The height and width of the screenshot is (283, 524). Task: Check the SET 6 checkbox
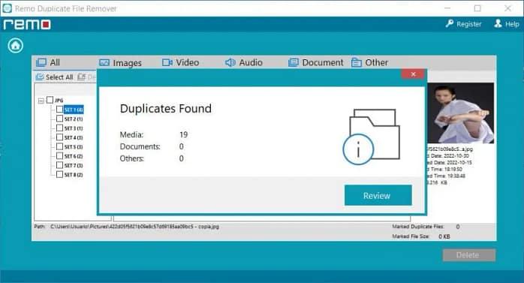click(59, 156)
